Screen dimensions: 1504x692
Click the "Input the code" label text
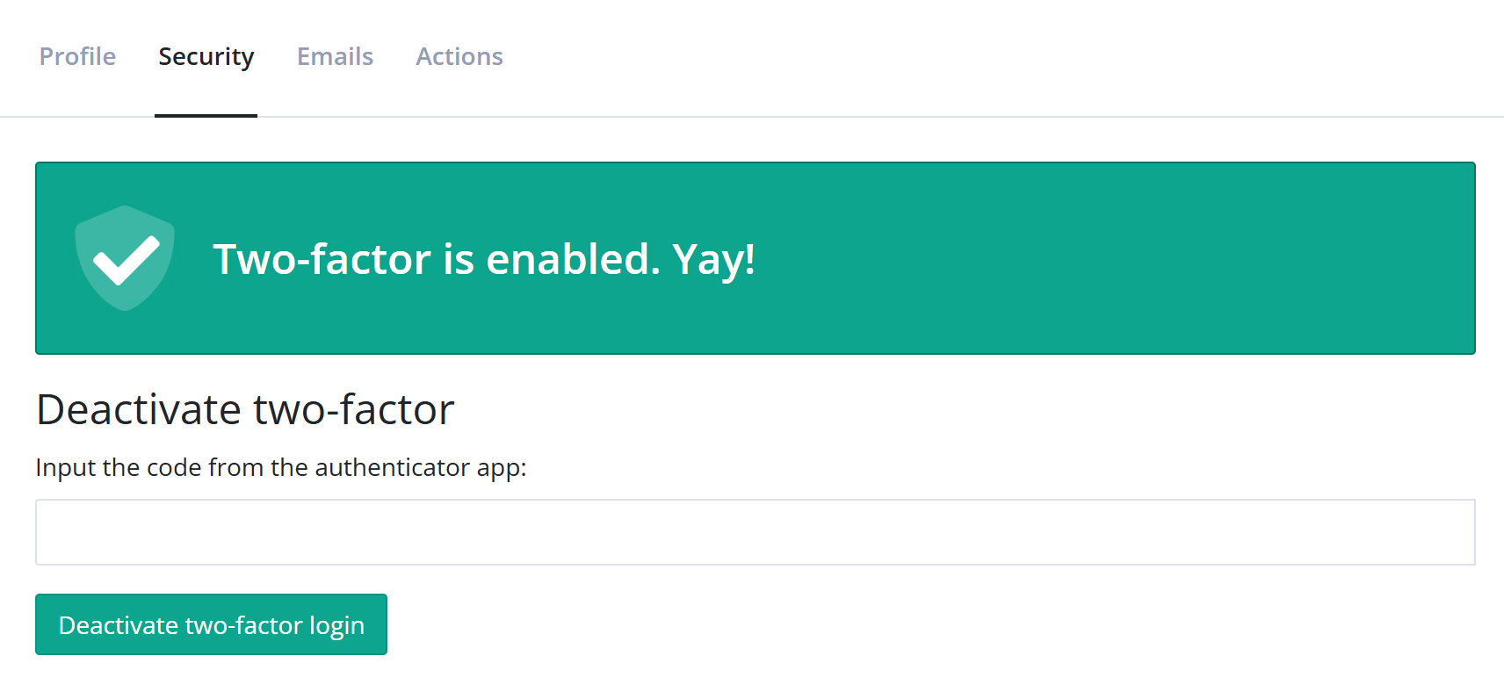[280, 467]
